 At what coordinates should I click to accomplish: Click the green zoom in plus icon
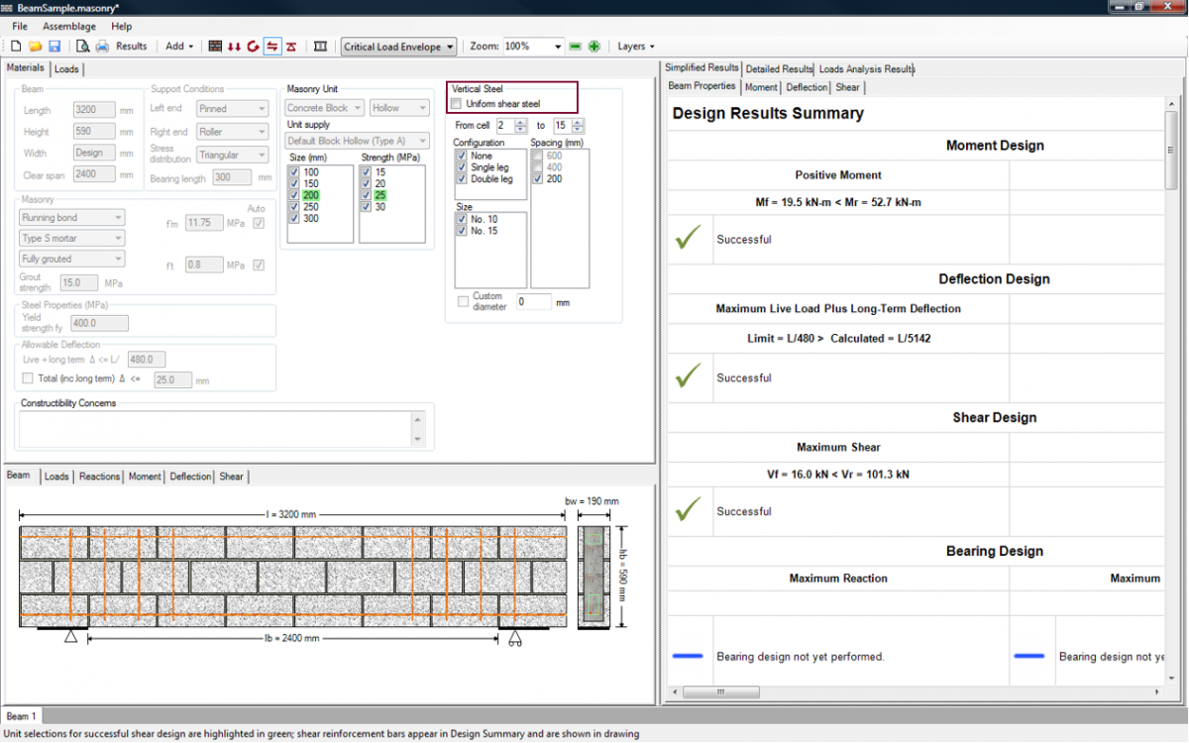click(x=594, y=47)
